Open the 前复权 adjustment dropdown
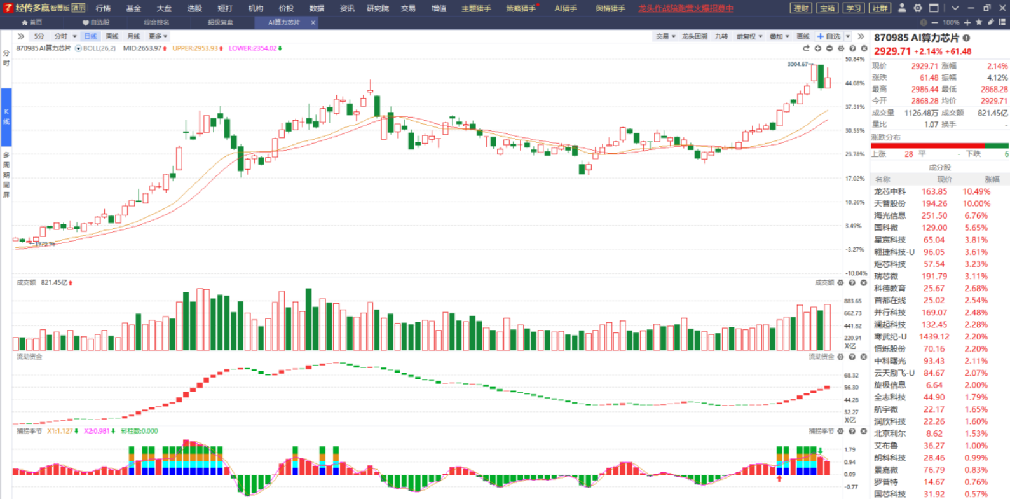The width and height of the screenshot is (1010, 499). coord(749,36)
